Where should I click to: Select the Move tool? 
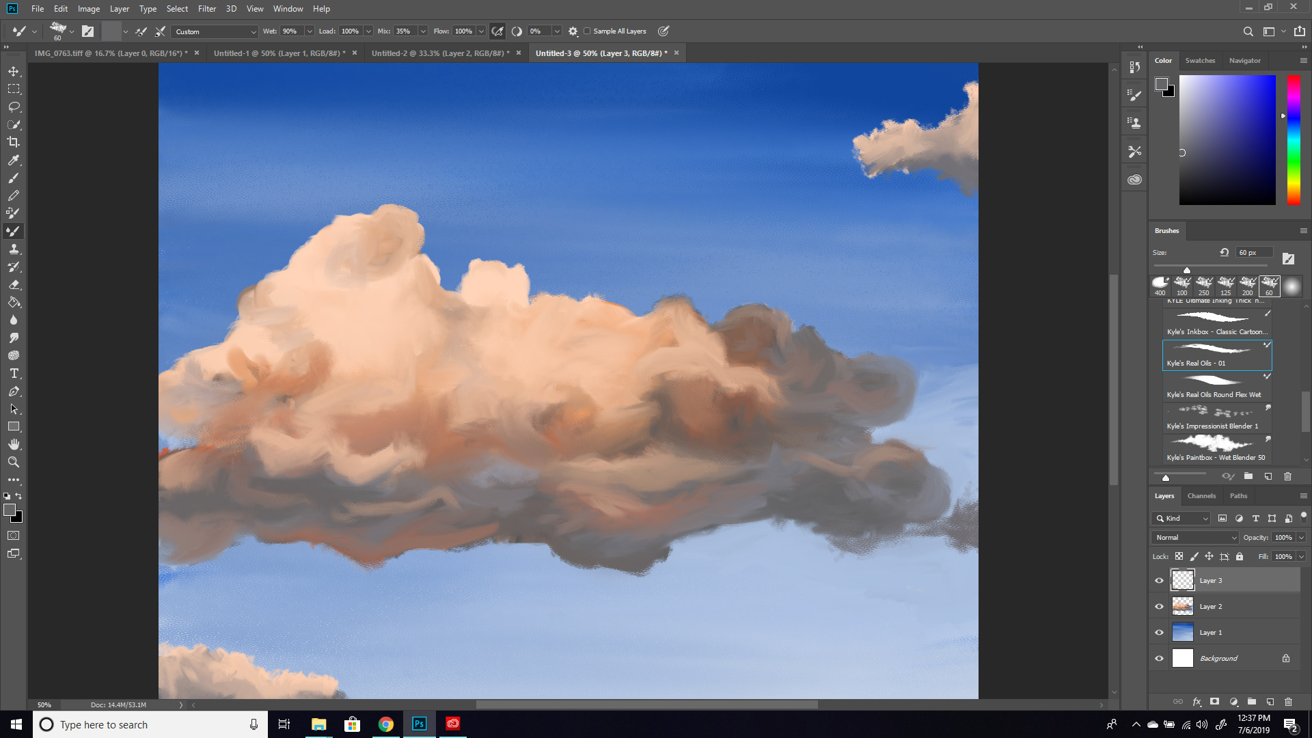[14, 71]
